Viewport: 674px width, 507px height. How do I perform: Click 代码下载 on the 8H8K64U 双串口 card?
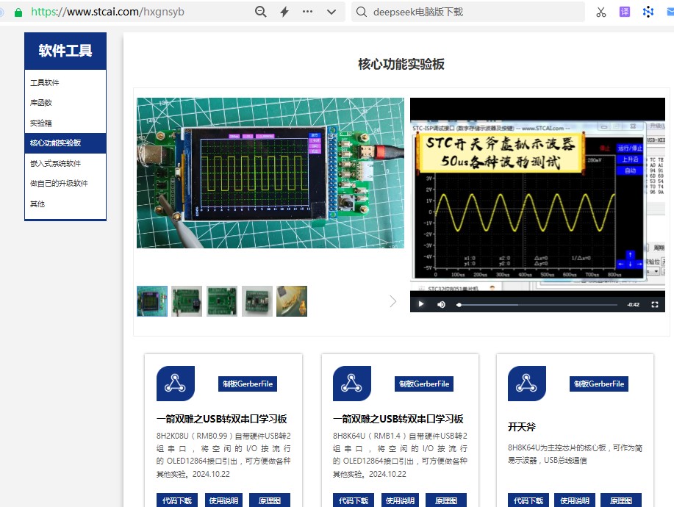[x=354, y=500]
